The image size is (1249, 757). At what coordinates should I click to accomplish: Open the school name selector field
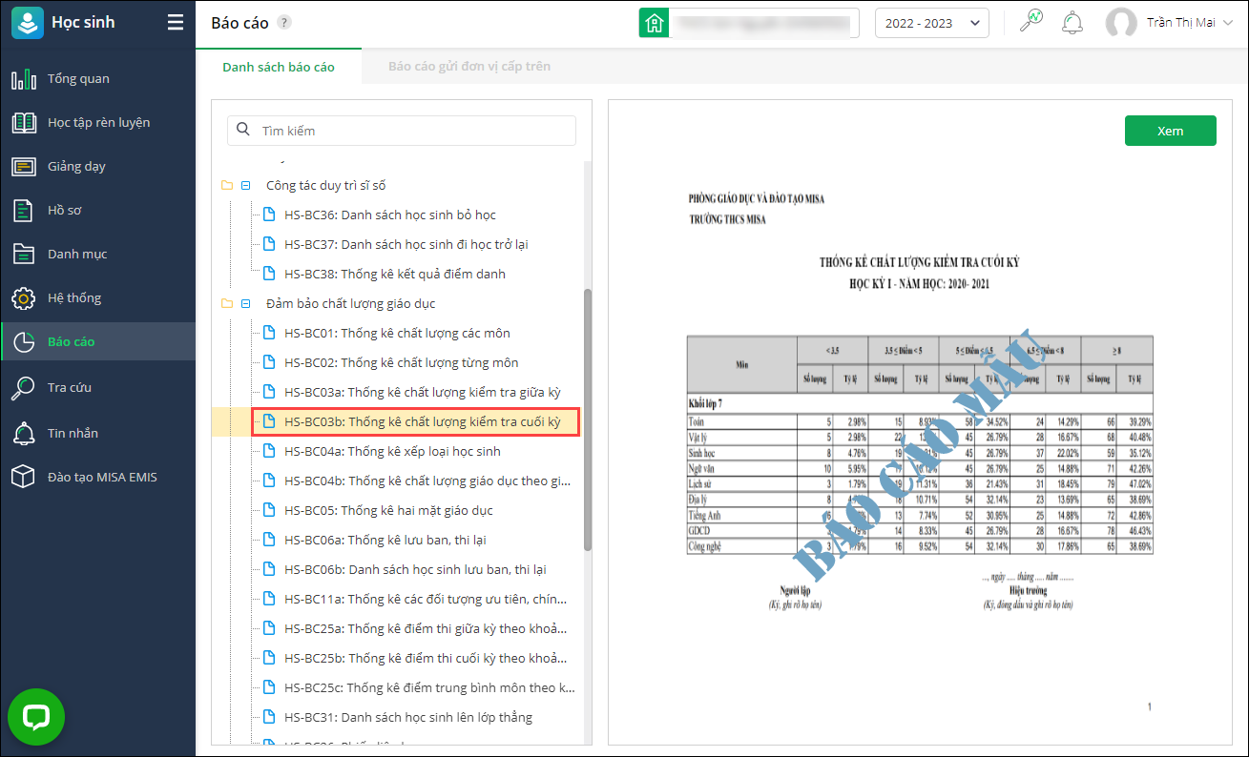coord(764,23)
